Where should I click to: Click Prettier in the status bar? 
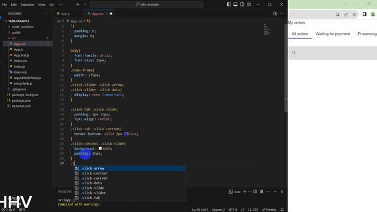270,210
